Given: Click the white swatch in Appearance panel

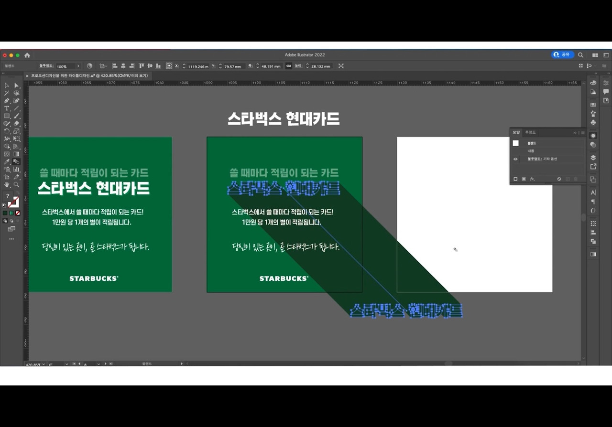Looking at the screenshot, I should [515, 143].
